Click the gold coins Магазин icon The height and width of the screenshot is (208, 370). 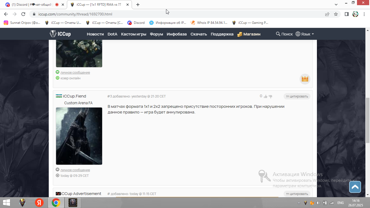(239, 34)
